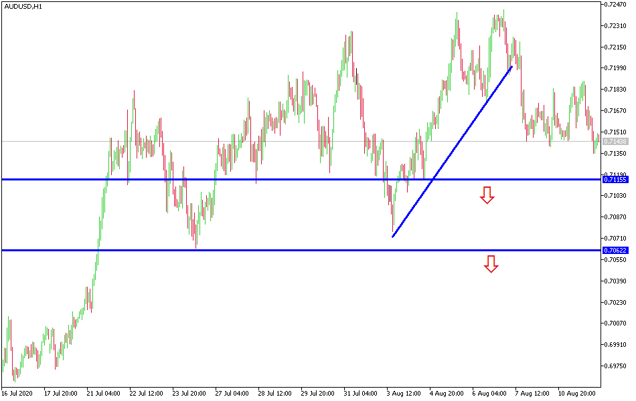Click the 16 Jul 2020 date label
Screen dimensions: 636x401
click(17, 393)
